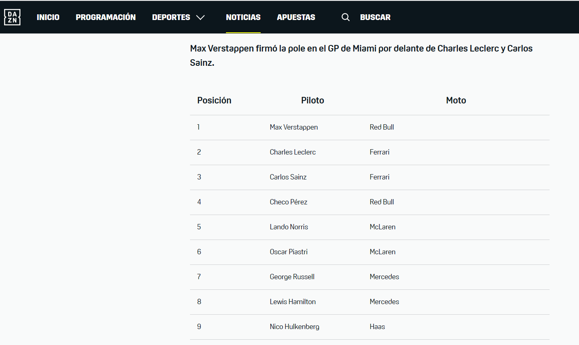Viewport: 579px width, 345px height.
Task: Click the DAZN logo icon
Action: pyautogui.click(x=12, y=17)
